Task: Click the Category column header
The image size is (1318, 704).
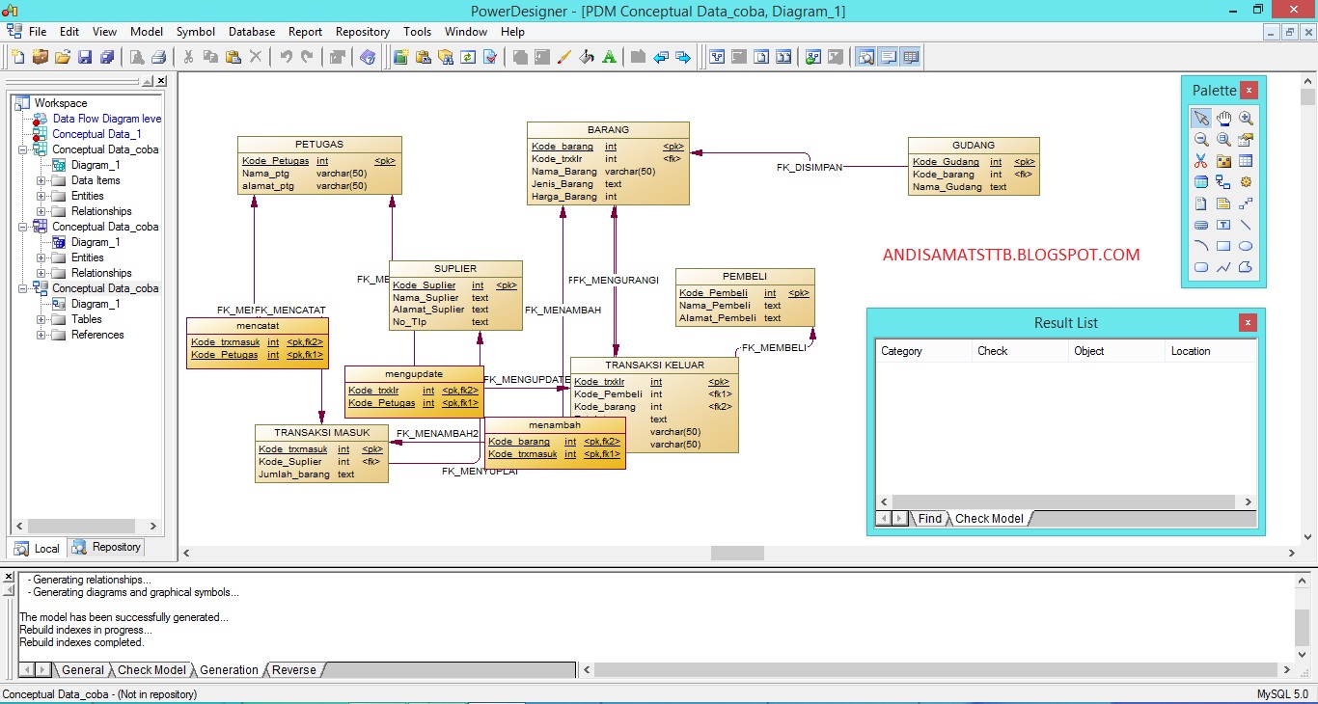Action: click(x=923, y=351)
